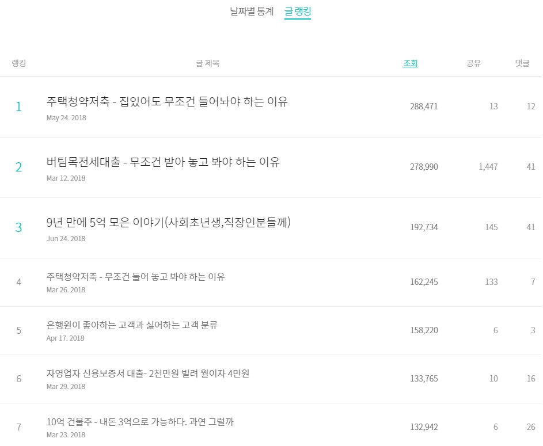This screenshot has height=446, width=543.
Task: Open post 10억 건물주 - 내돈 3억으로 가능하다
Action: 141,421
